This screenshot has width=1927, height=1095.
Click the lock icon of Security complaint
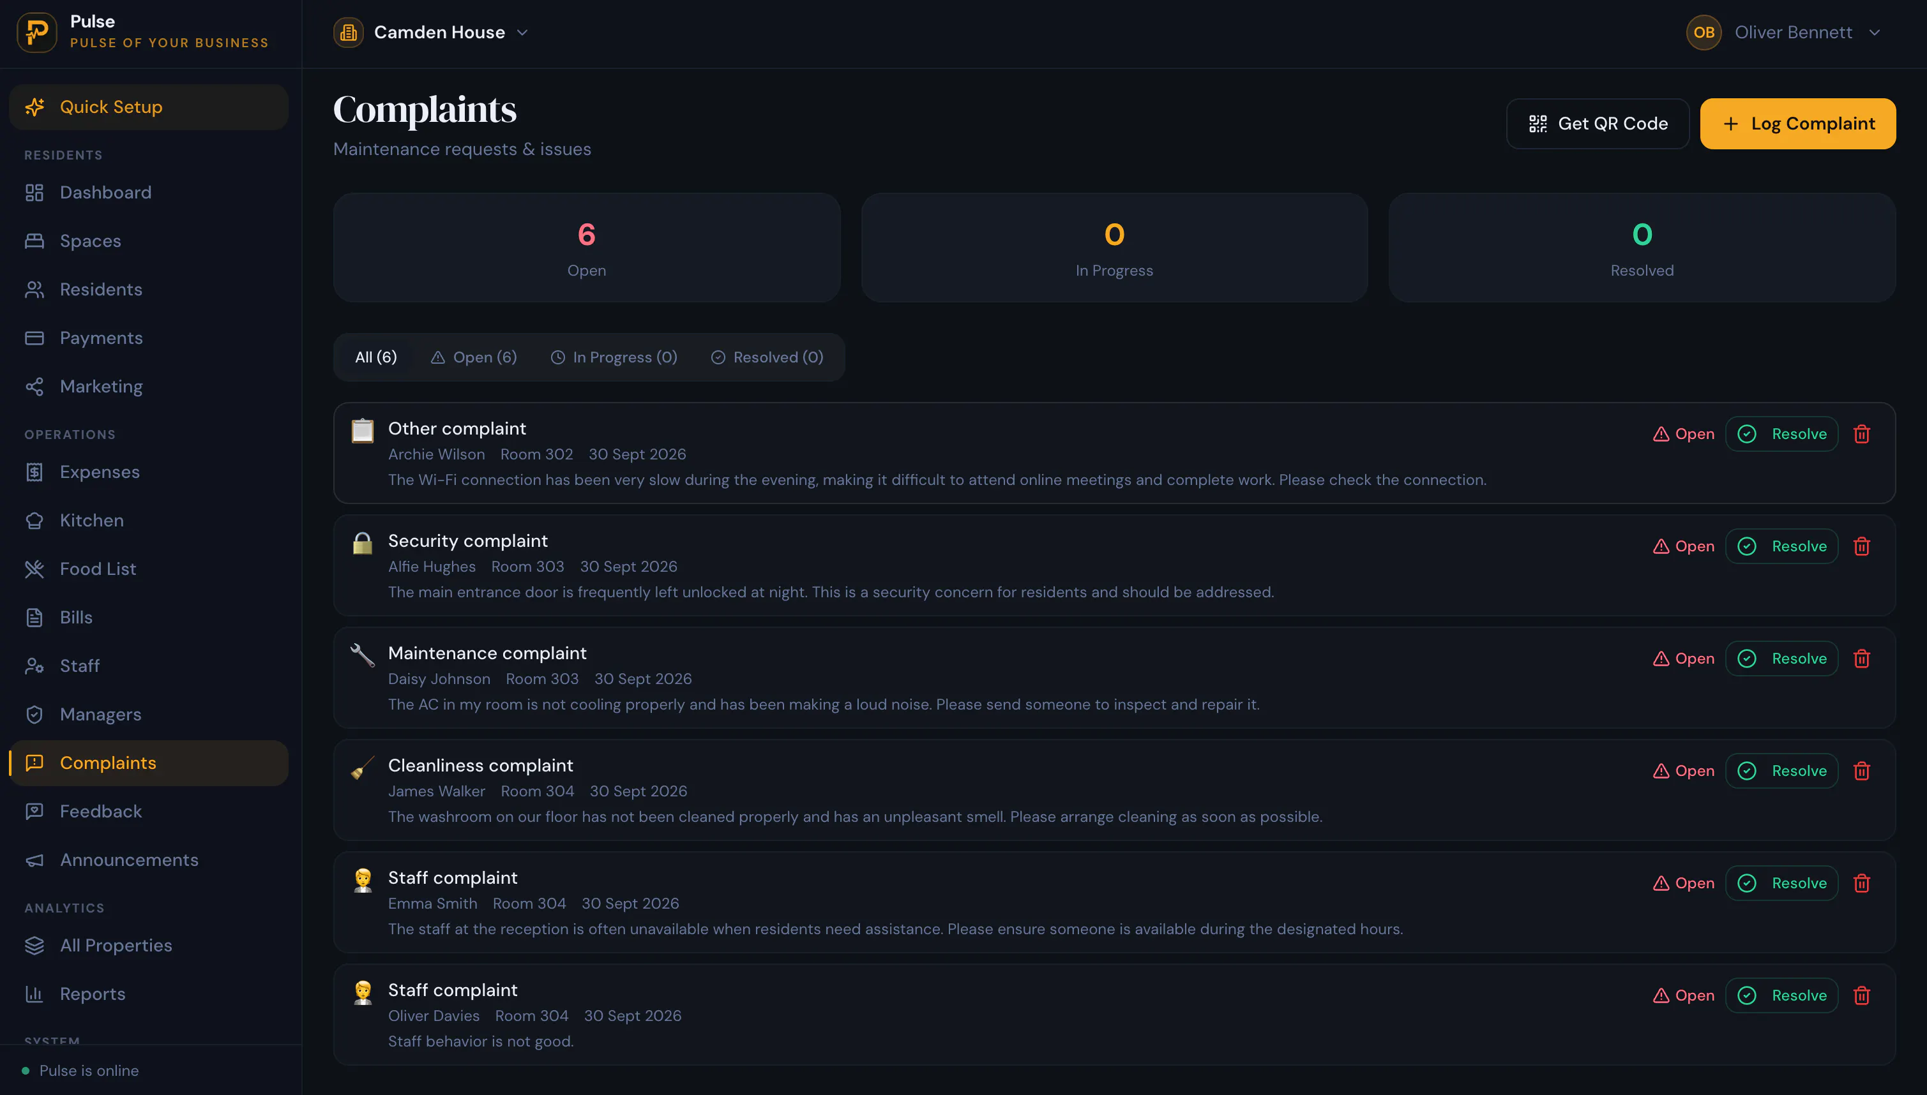point(363,542)
